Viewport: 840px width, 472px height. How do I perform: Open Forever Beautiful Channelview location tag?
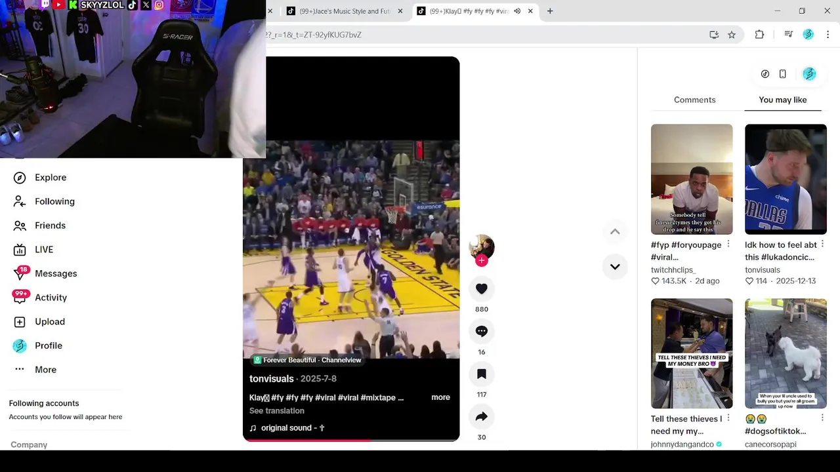(307, 360)
